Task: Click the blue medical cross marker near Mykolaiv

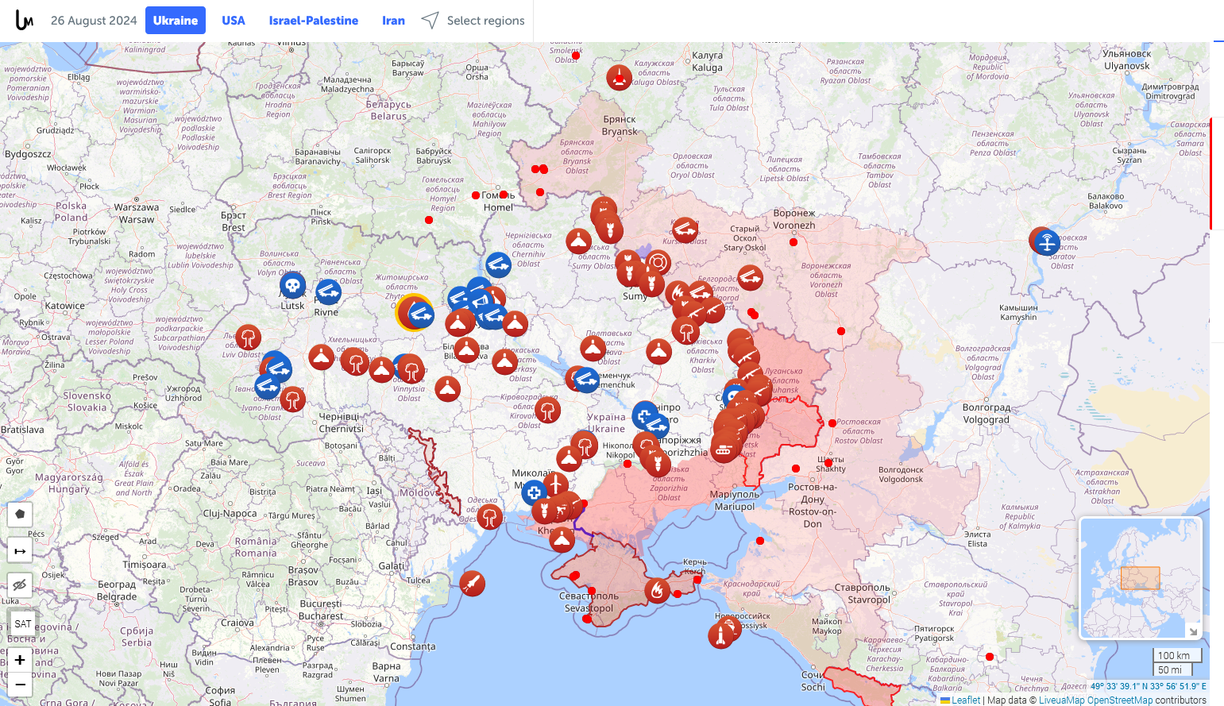Action: coord(534,492)
